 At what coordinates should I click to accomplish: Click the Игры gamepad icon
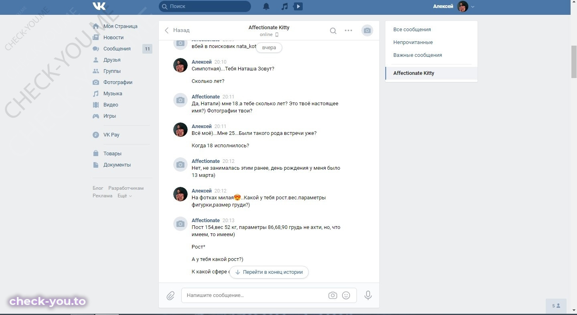click(x=96, y=116)
